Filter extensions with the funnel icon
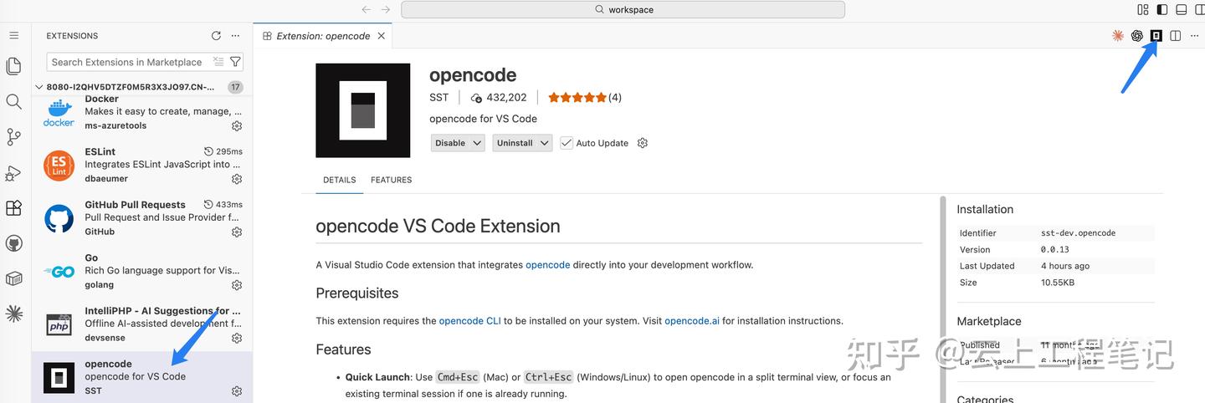This screenshot has height=403, width=1205. click(x=235, y=62)
